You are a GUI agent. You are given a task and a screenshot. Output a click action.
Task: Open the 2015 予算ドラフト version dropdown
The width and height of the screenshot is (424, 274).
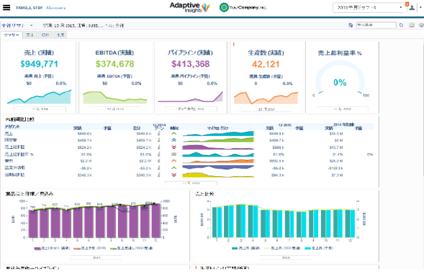coord(367,7)
